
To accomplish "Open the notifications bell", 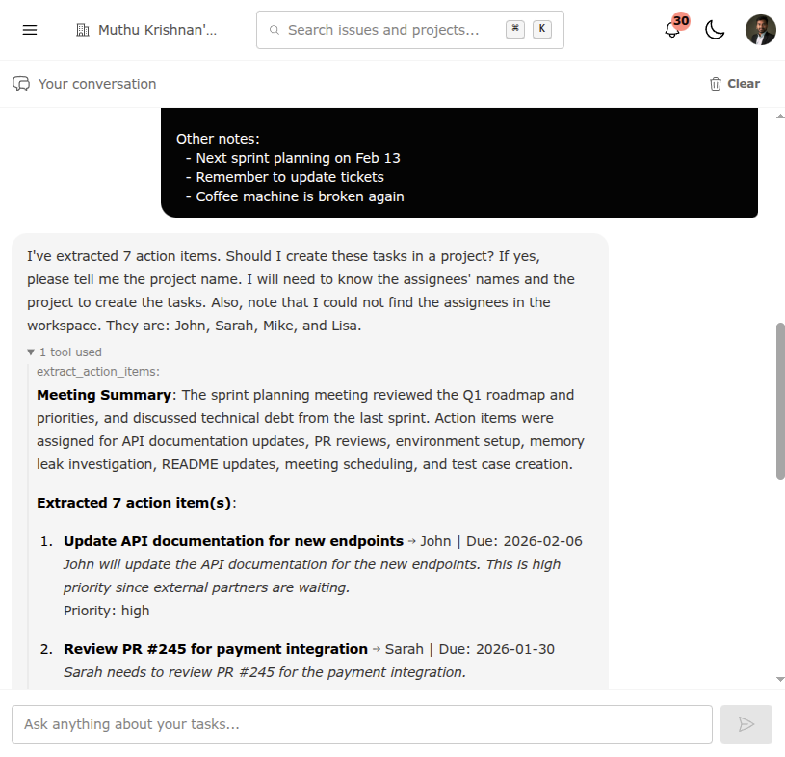I will pyautogui.click(x=670, y=30).
